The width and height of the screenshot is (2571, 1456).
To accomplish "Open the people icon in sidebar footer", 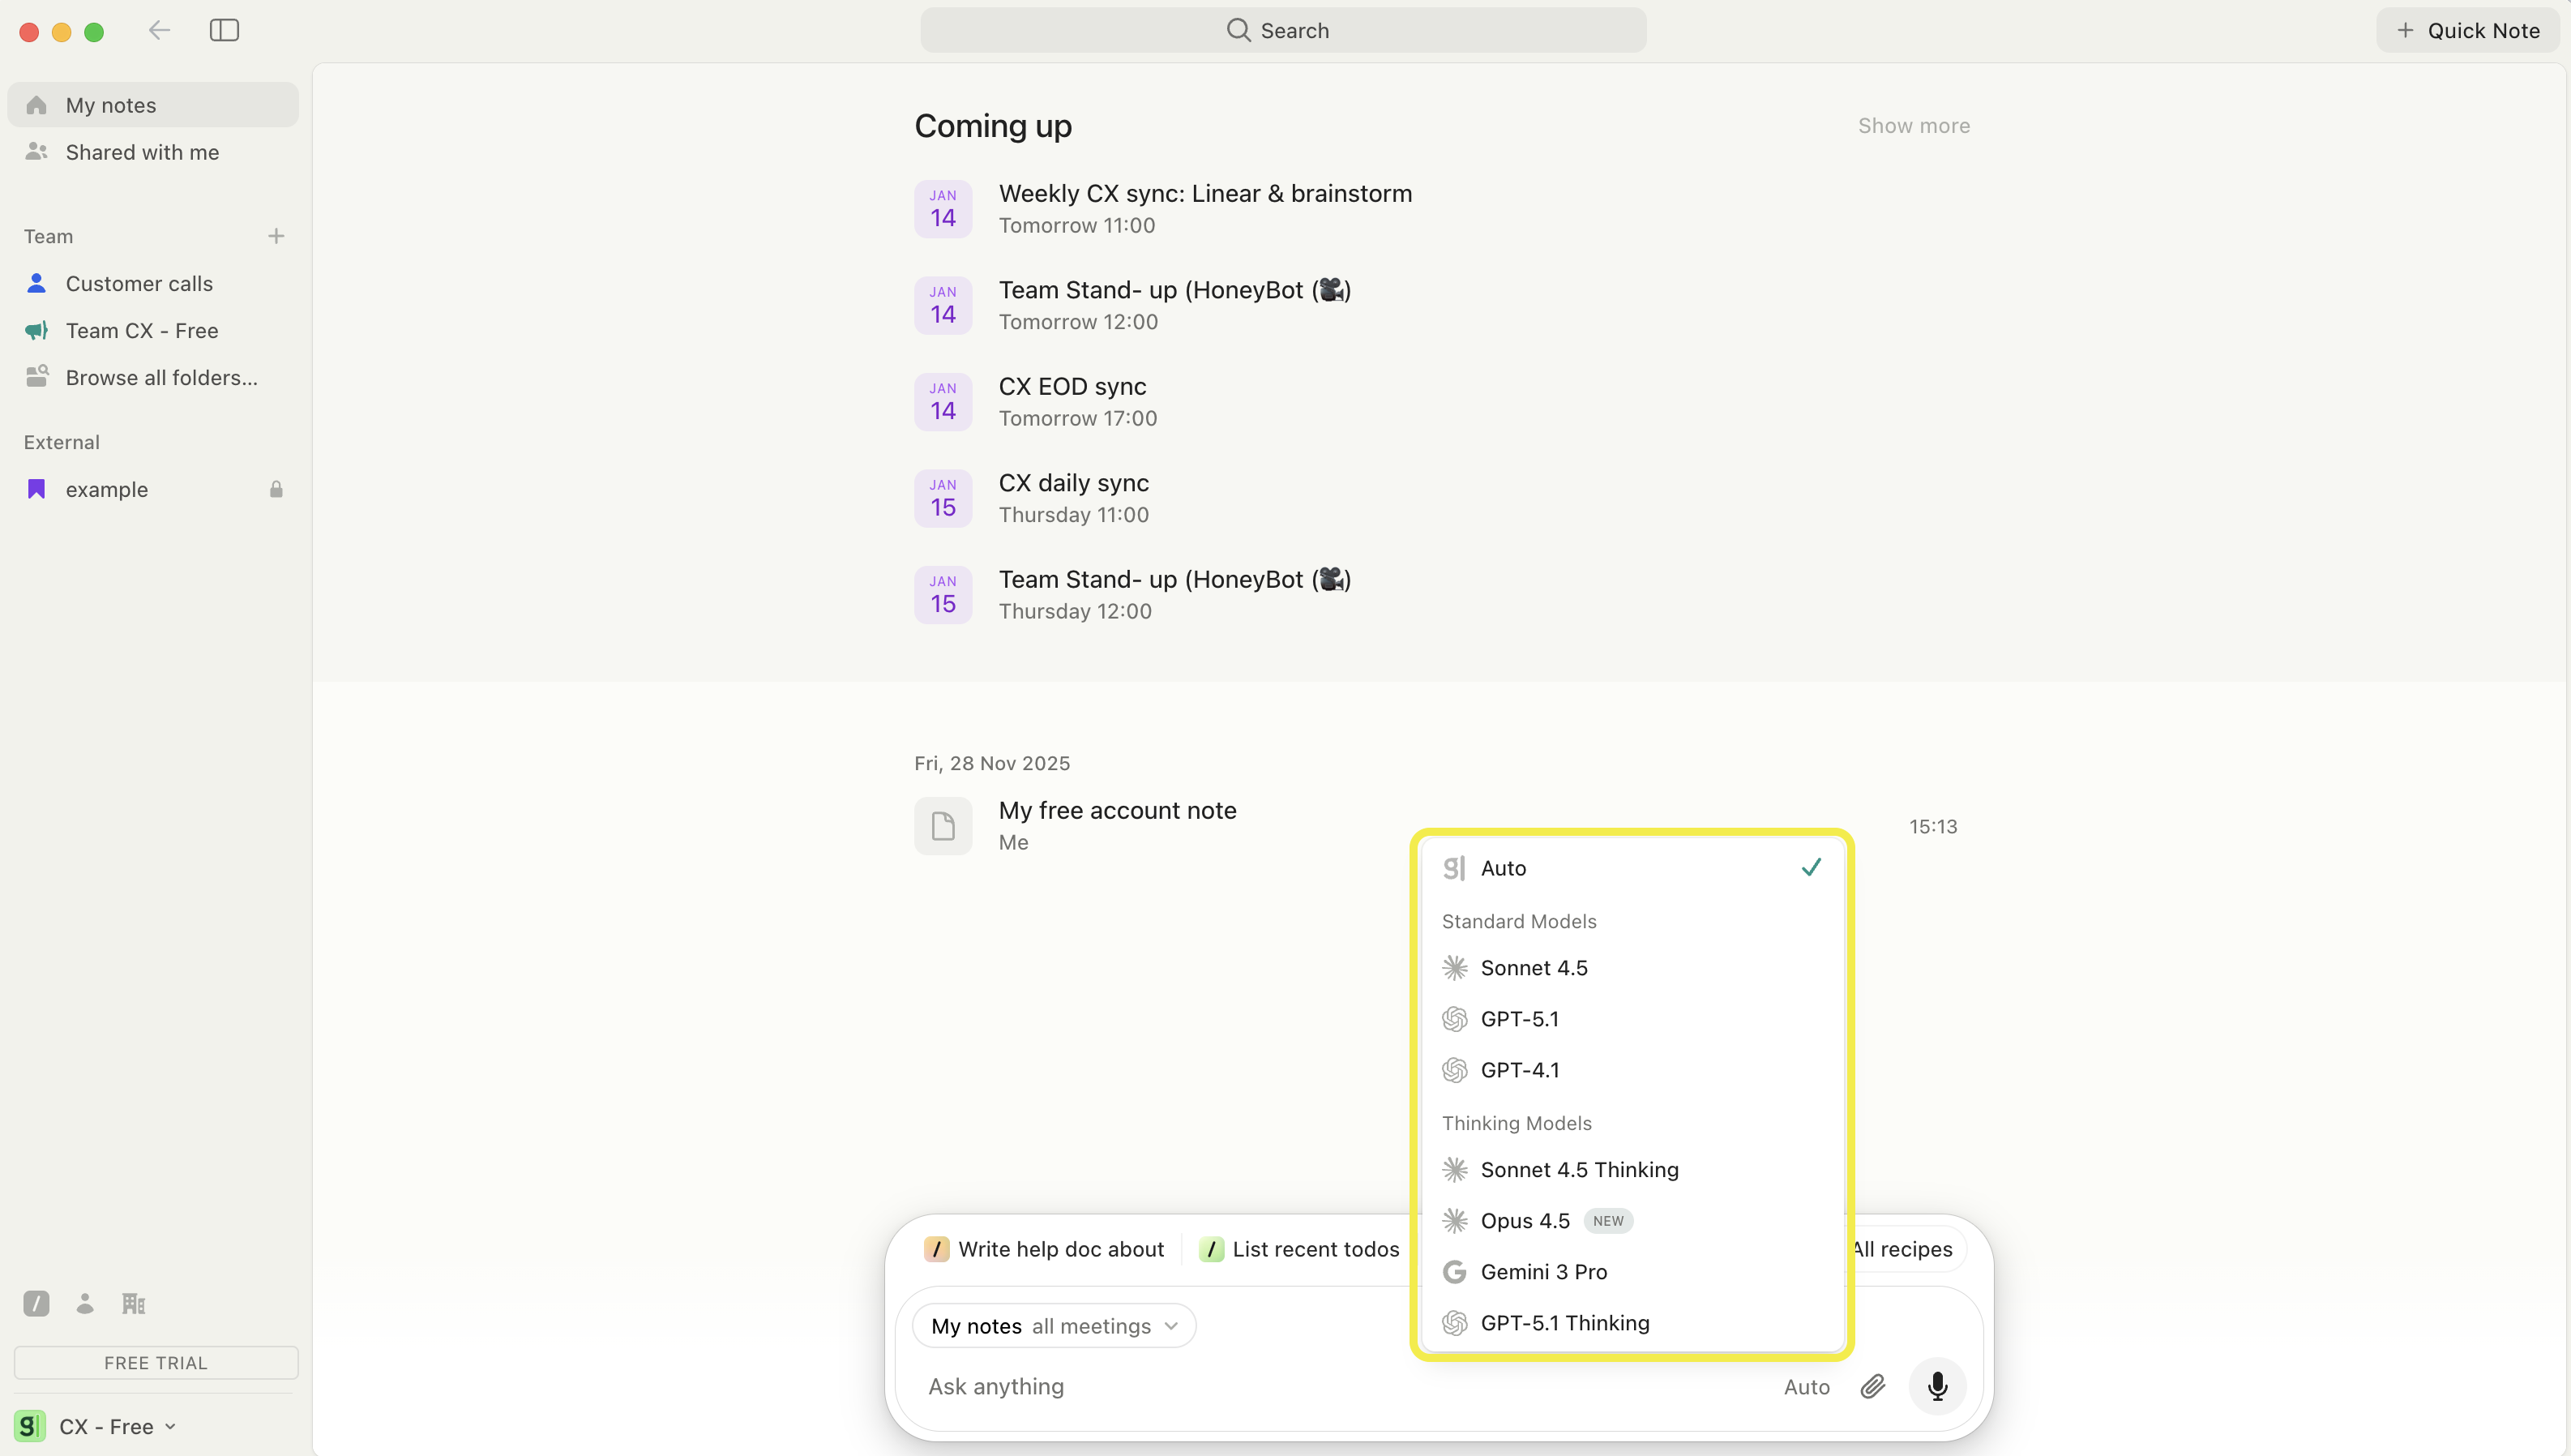I will pyautogui.click(x=85, y=1303).
